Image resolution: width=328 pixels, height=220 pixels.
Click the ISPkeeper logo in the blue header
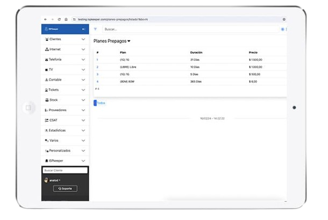[x=52, y=29]
